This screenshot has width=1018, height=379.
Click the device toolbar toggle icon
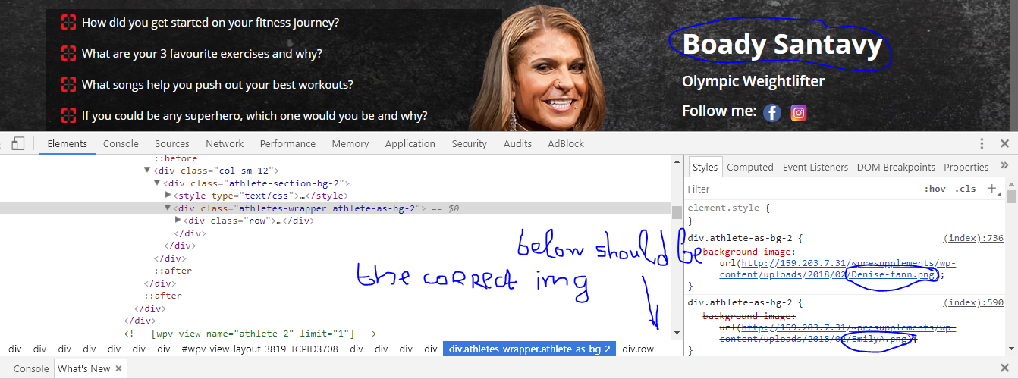19,143
